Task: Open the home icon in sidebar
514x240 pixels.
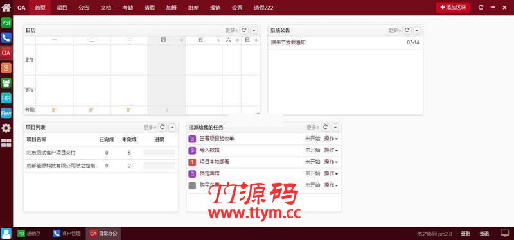Action: pyautogui.click(x=6, y=7)
